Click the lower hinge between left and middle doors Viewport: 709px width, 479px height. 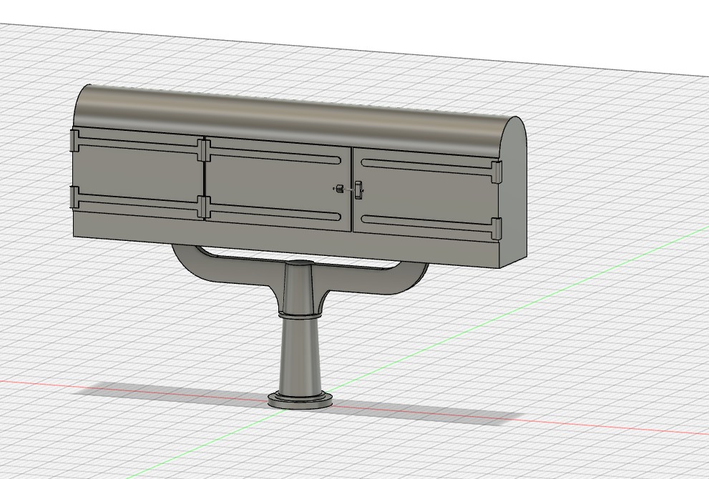click(x=204, y=207)
